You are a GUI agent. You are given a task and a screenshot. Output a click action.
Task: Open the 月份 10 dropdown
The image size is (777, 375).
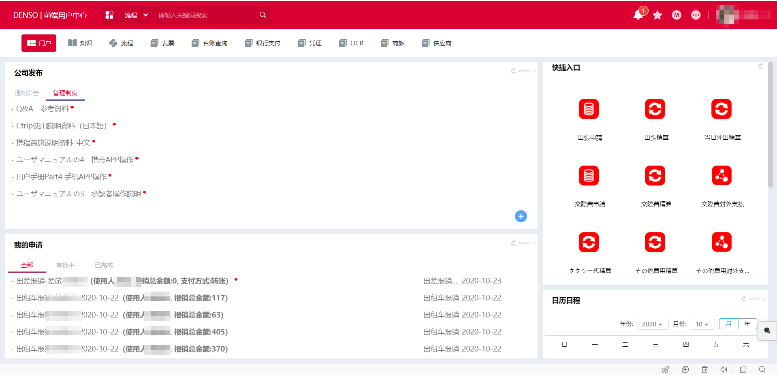tap(702, 324)
